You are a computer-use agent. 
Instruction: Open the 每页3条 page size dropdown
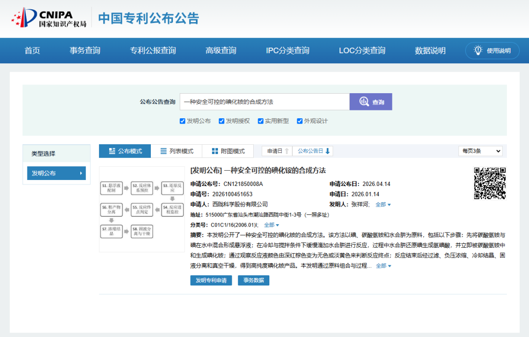pyautogui.click(x=481, y=151)
